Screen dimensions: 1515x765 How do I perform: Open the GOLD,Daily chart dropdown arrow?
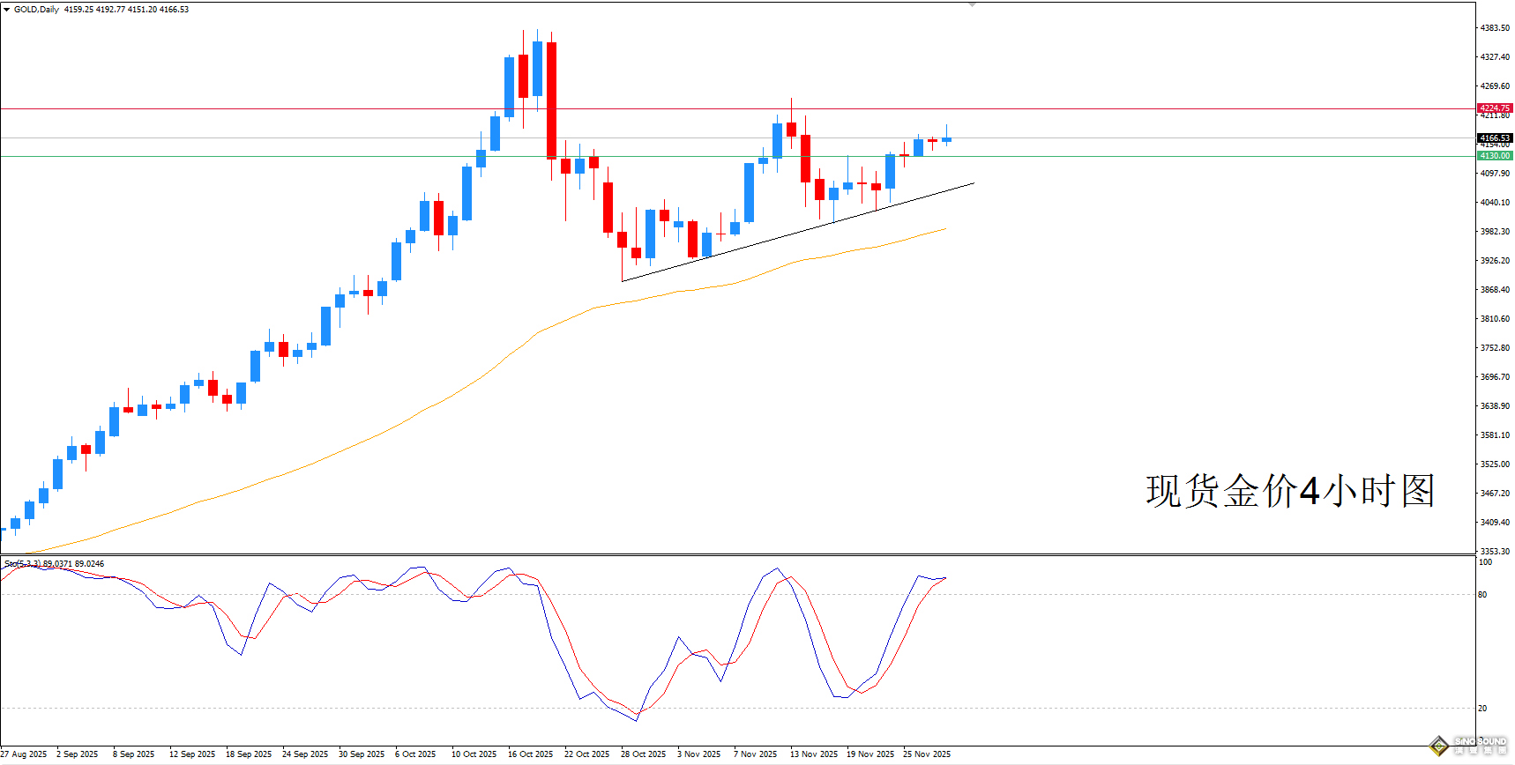coord(7,10)
